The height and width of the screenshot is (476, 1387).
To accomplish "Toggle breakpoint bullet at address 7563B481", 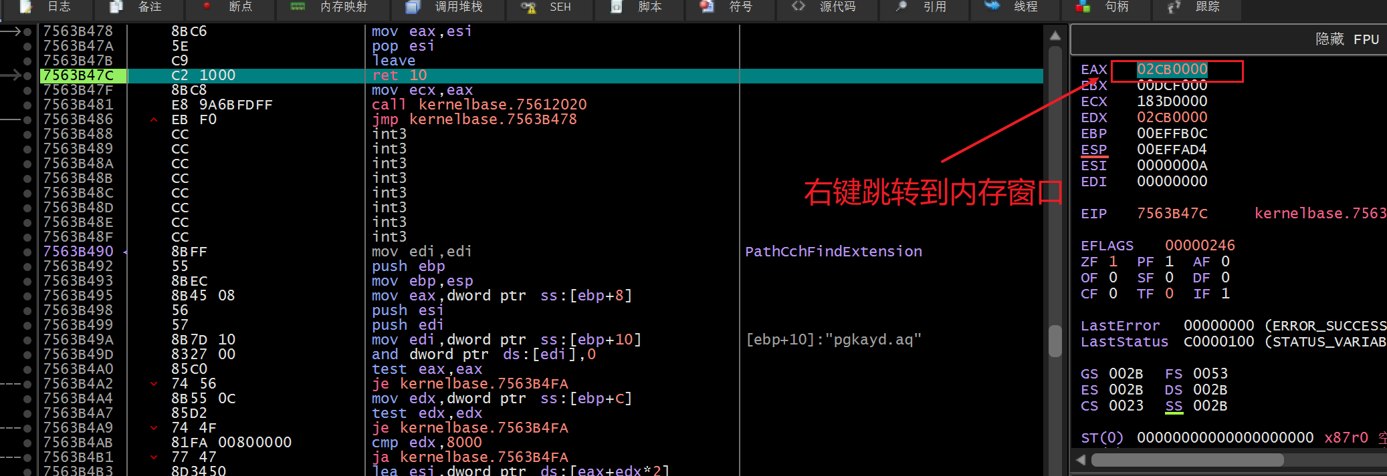I will click(27, 105).
